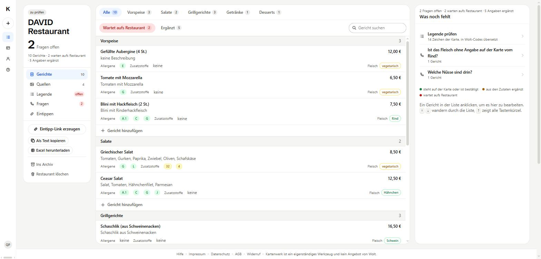Click the 'Schwein' meat tag on Schaschlik
Viewport: 541px width, 259px height.
coord(392,241)
